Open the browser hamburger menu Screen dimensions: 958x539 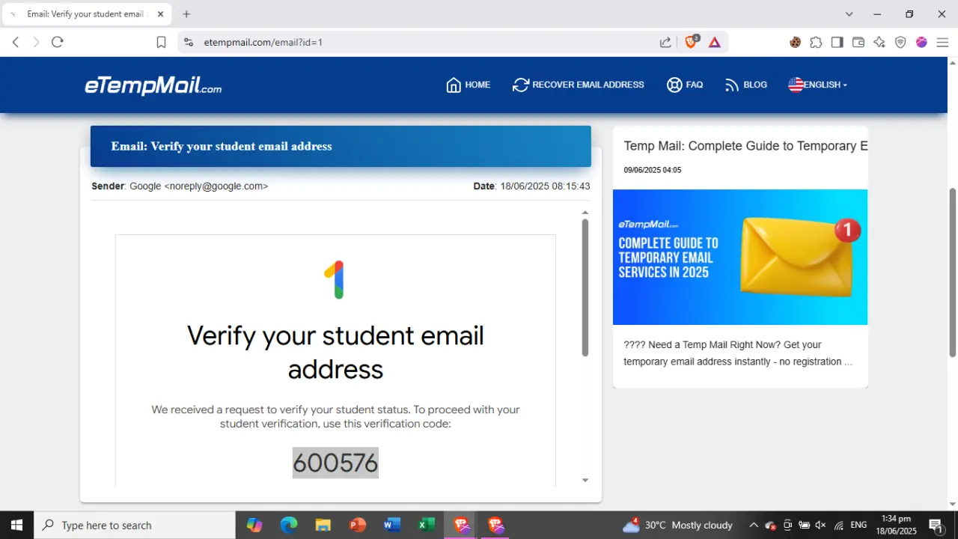[x=942, y=43]
